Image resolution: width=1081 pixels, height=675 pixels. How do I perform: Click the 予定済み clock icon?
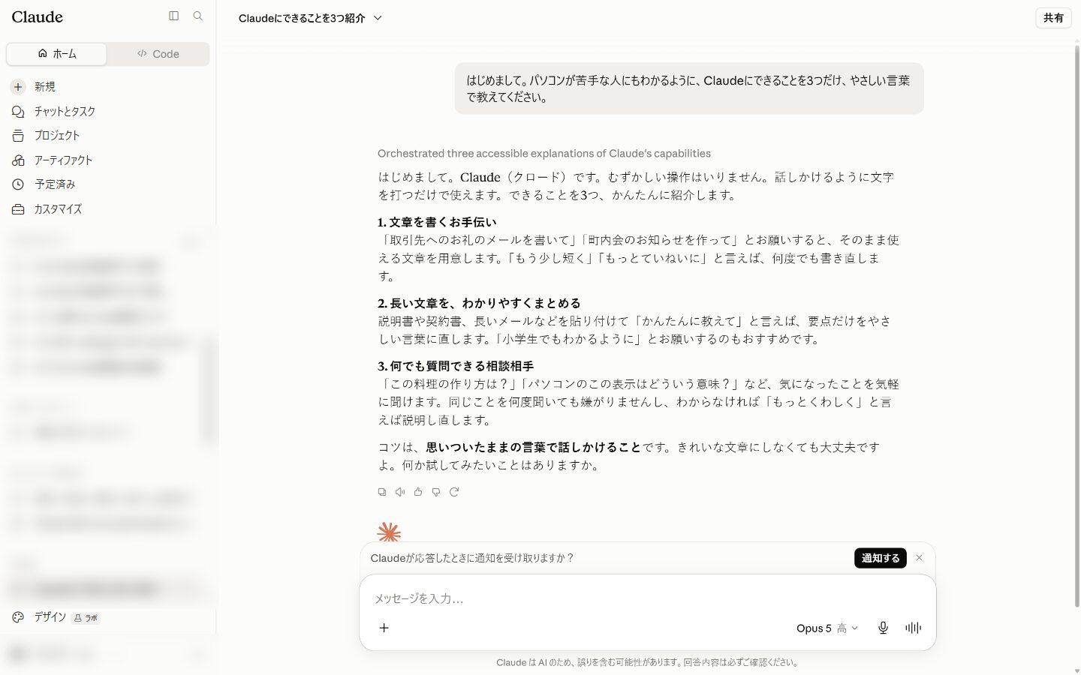(18, 184)
